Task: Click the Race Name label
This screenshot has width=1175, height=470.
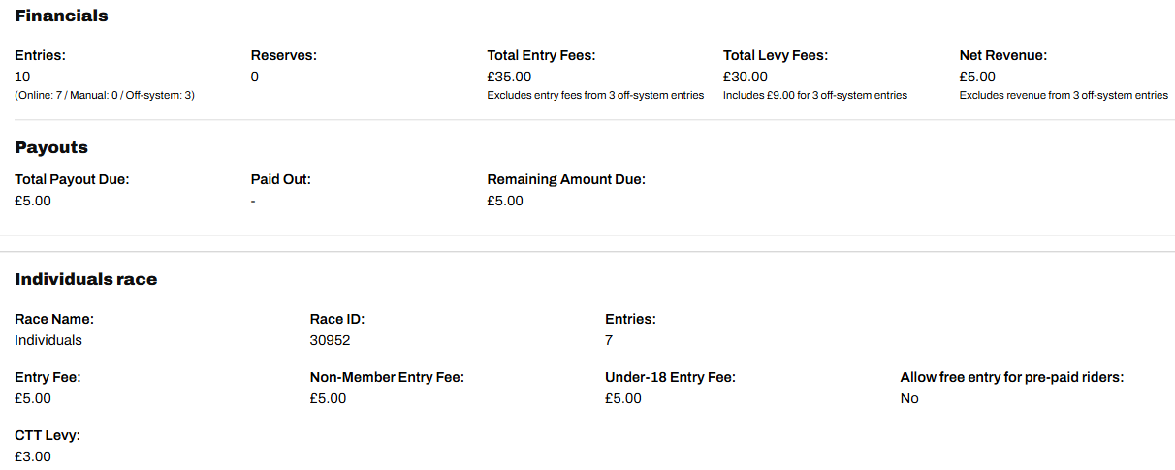Action: (x=54, y=319)
